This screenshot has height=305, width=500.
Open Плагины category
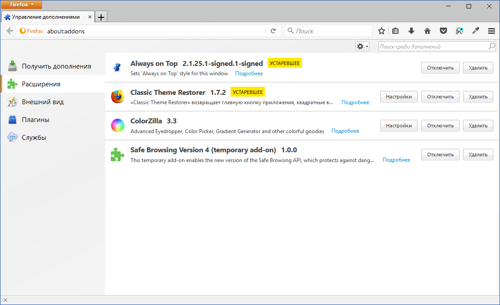(53, 120)
